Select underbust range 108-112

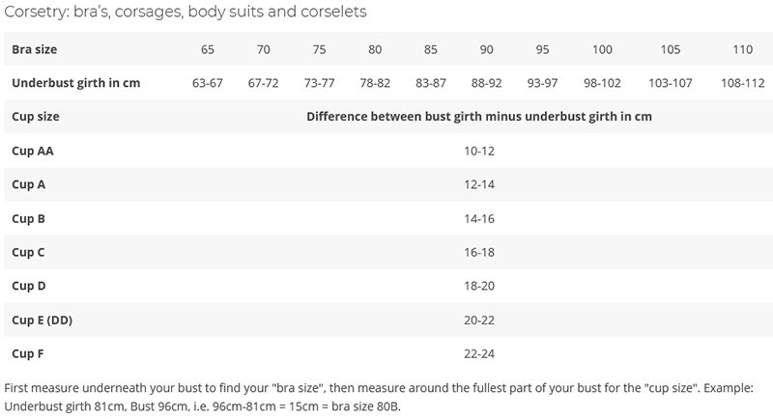[743, 83]
